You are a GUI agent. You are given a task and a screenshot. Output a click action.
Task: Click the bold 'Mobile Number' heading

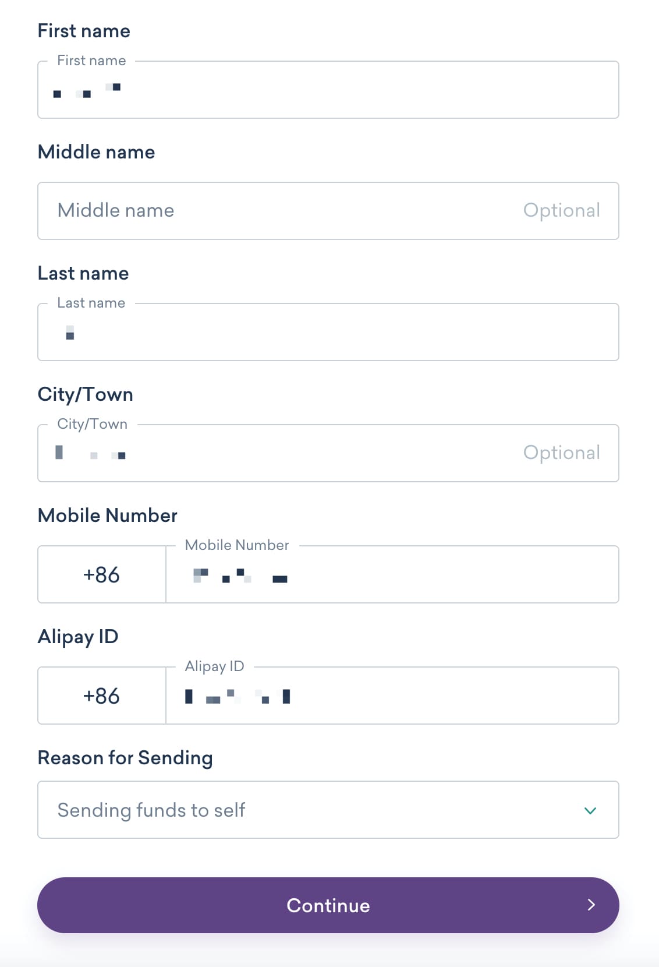[107, 516]
